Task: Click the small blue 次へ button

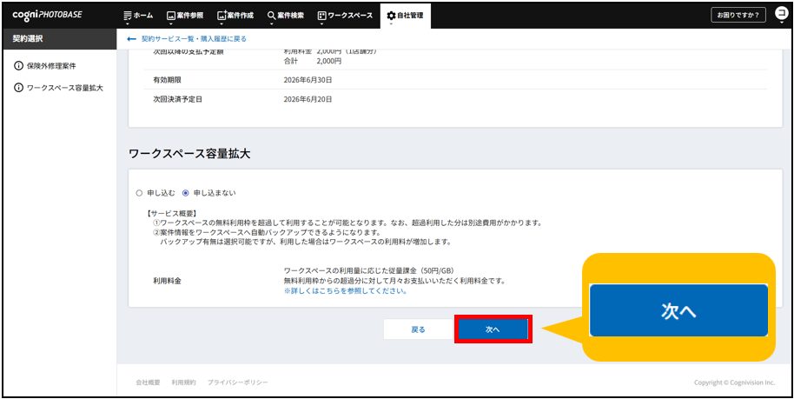Action: click(x=493, y=329)
